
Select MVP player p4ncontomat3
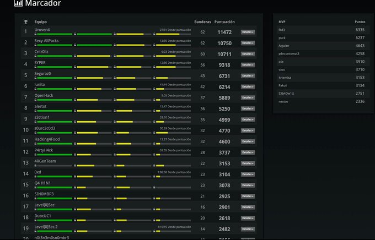[x=289, y=53]
